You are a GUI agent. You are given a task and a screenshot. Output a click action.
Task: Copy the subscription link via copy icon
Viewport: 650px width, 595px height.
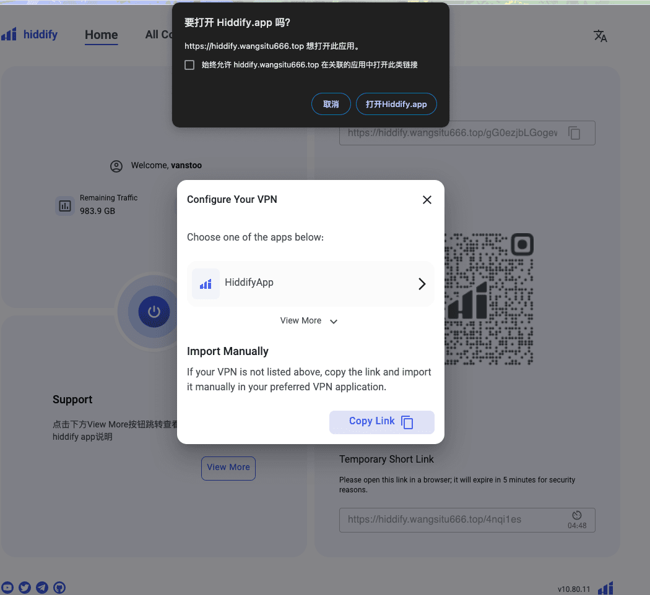(x=574, y=133)
